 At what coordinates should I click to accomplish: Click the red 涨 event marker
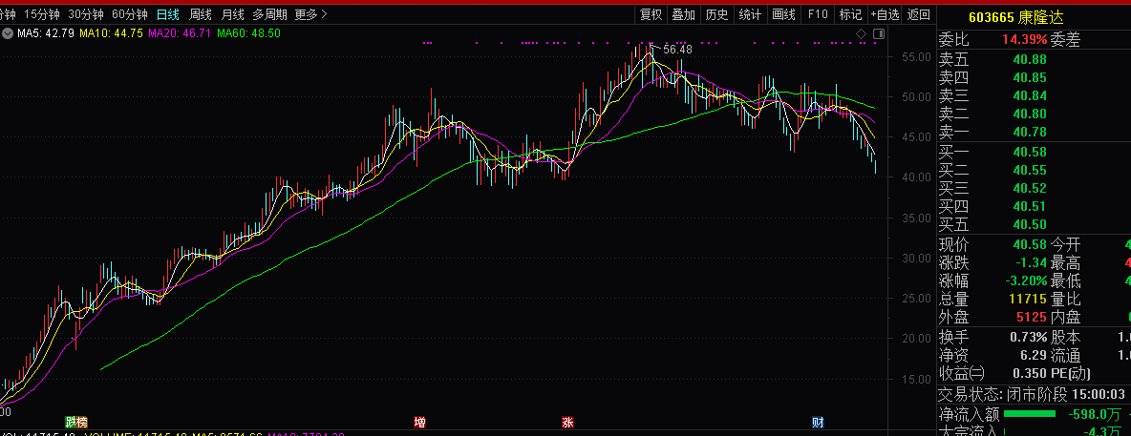[x=568, y=422]
